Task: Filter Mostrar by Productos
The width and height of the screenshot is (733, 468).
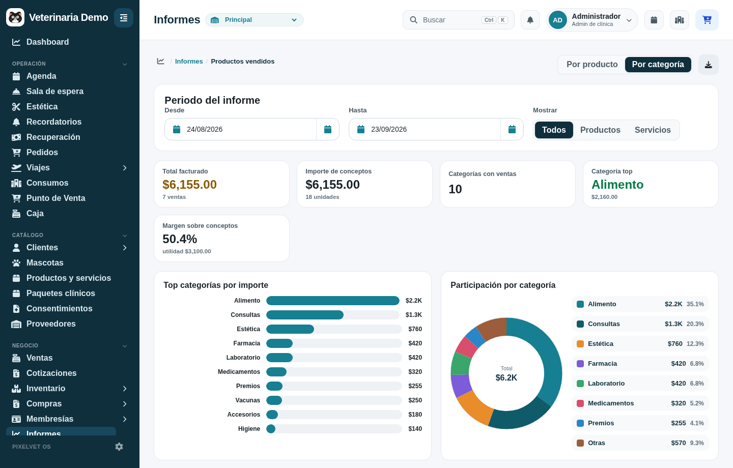Action: [600, 130]
